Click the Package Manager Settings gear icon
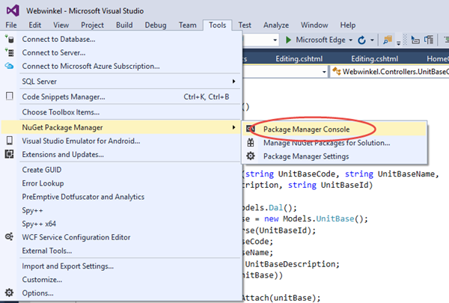The height and width of the screenshot is (303, 449). [251, 156]
